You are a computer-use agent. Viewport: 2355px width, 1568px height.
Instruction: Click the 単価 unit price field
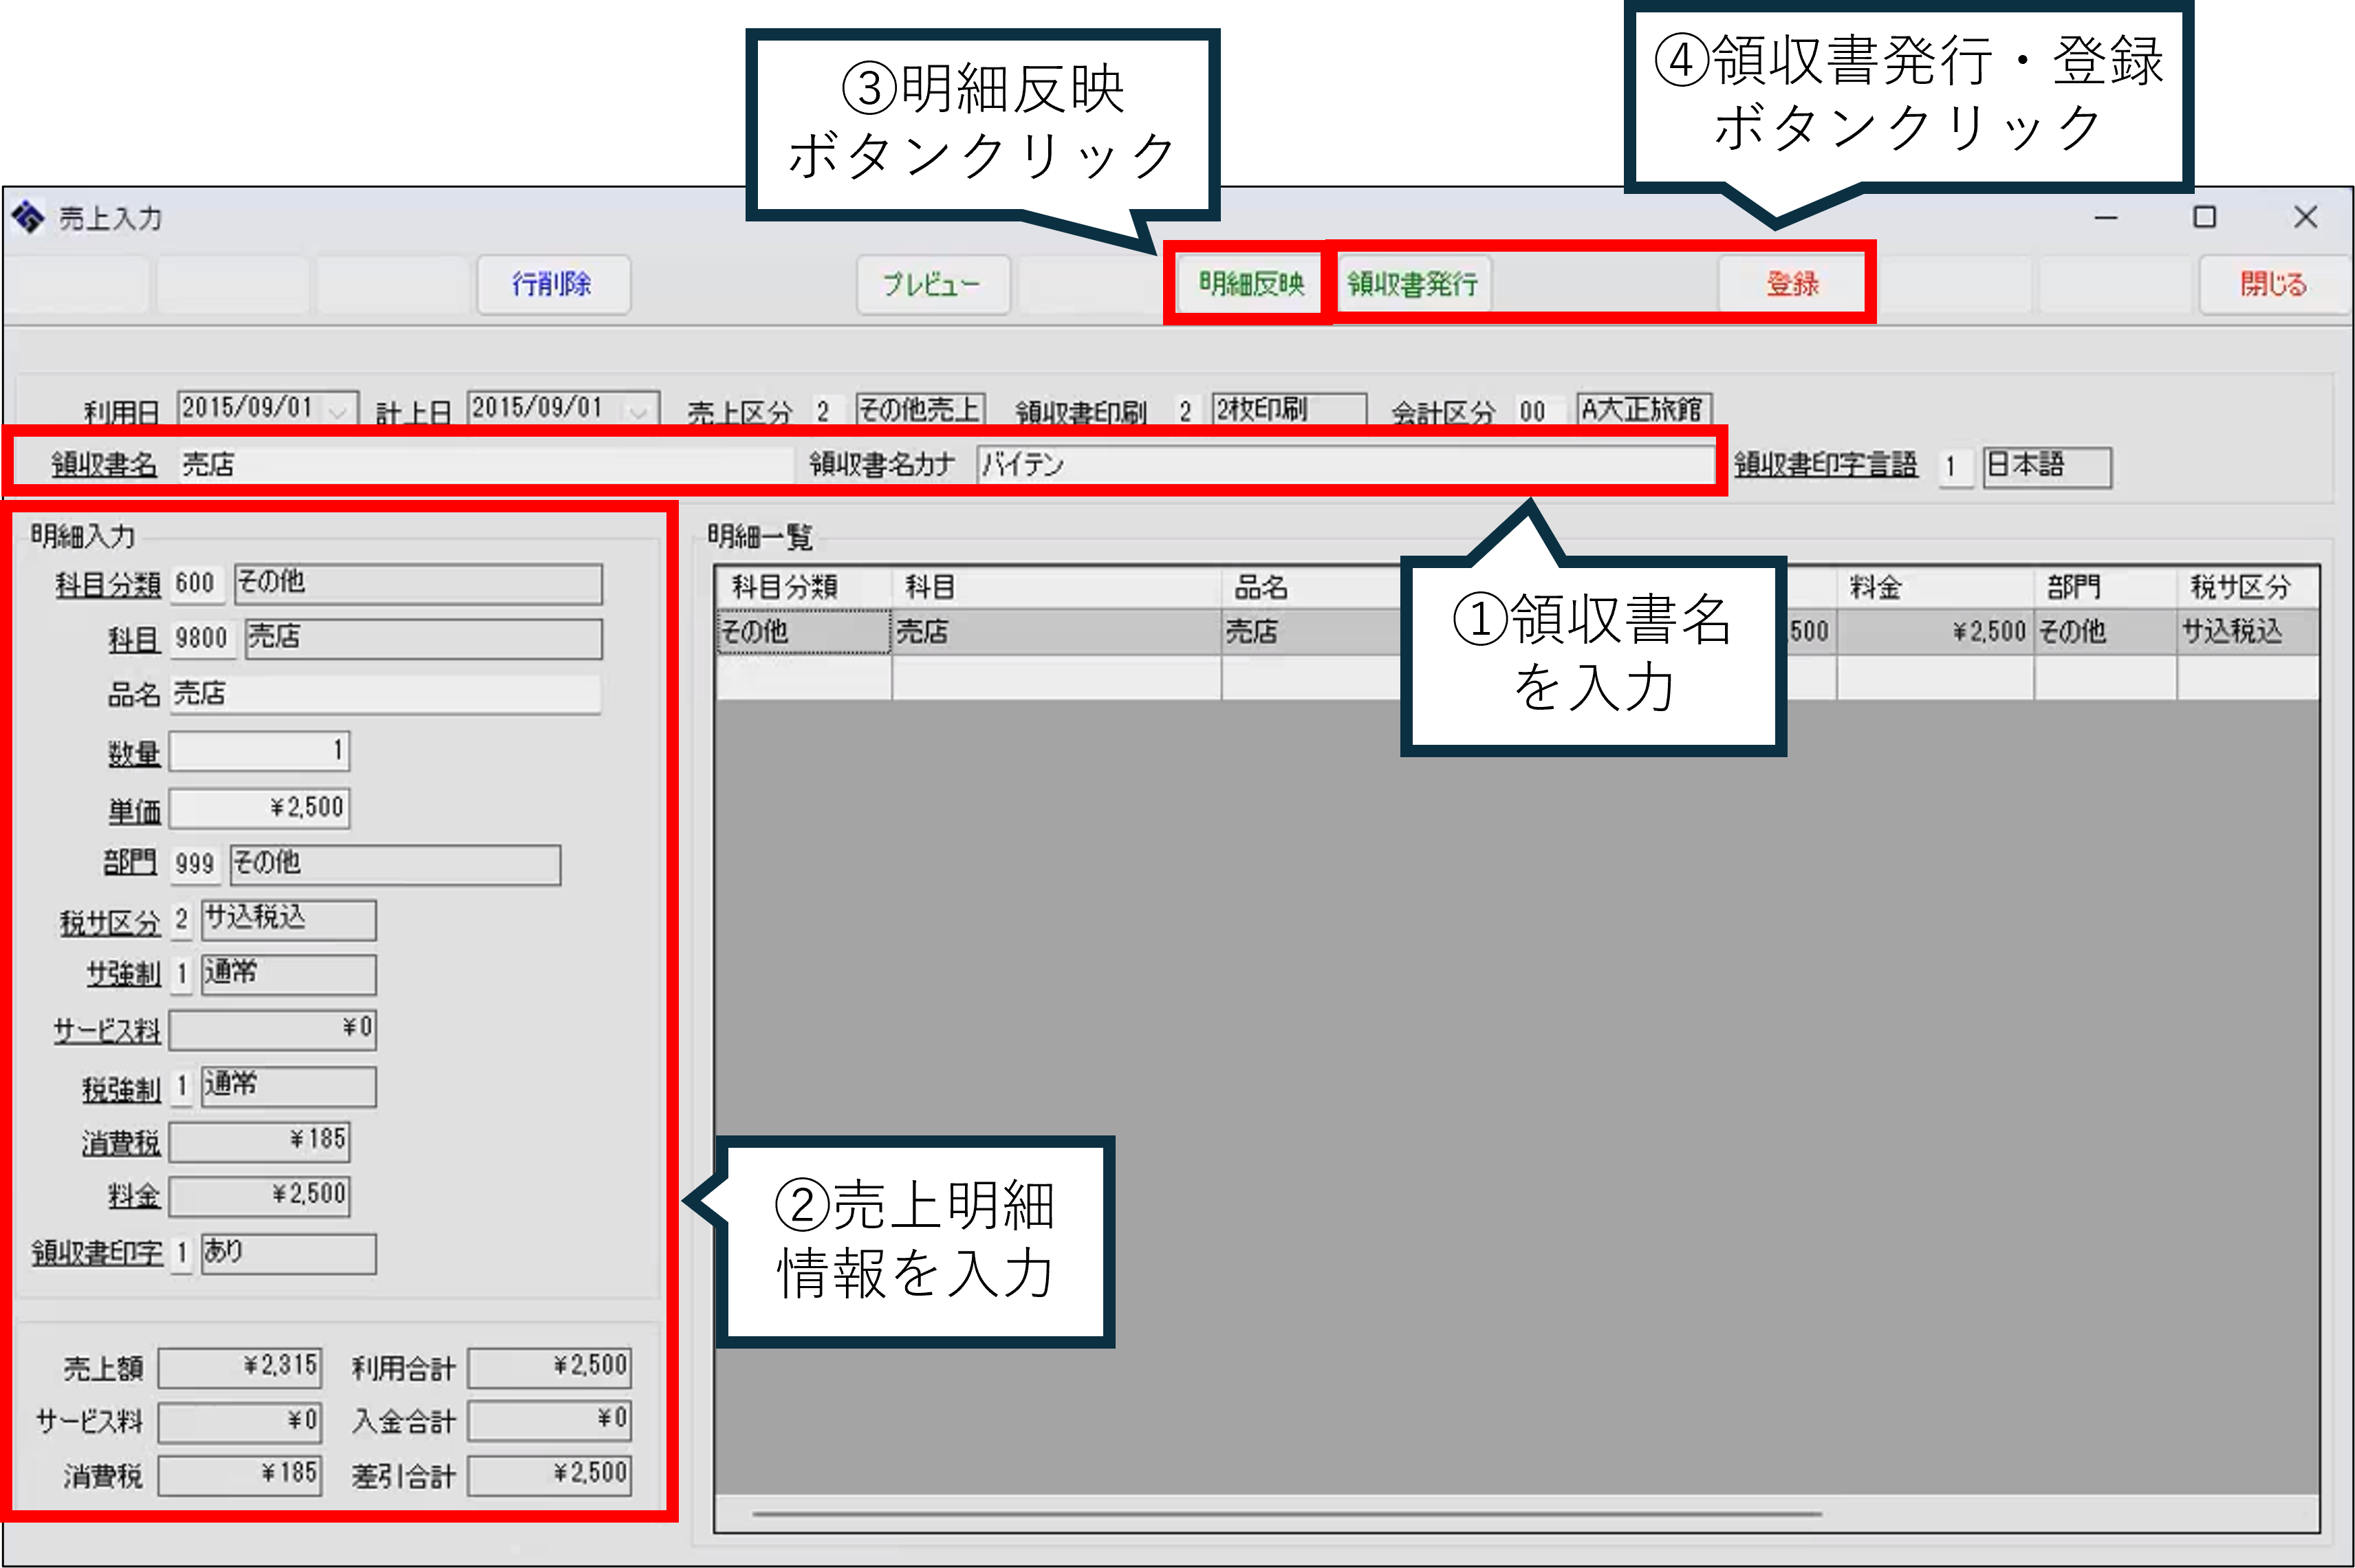coord(259,808)
